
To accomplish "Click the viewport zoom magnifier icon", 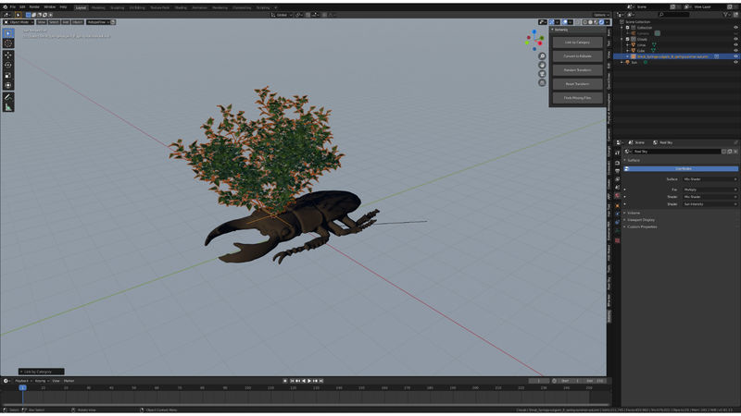I will click(x=542, y=56).
